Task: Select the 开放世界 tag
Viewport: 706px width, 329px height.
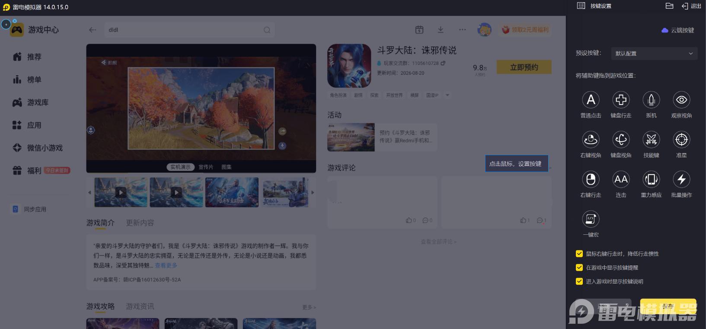Action: click(x=394, y=95)
